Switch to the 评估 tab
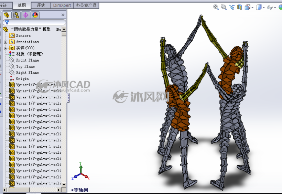 pos(41,6)
